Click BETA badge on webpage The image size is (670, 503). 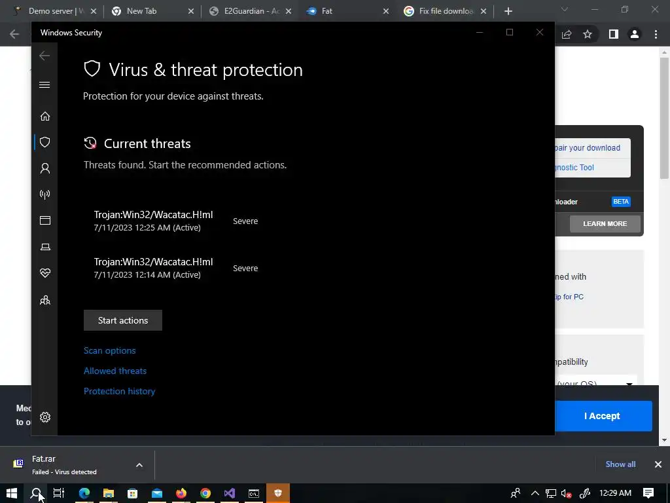[x=621, y=202]
